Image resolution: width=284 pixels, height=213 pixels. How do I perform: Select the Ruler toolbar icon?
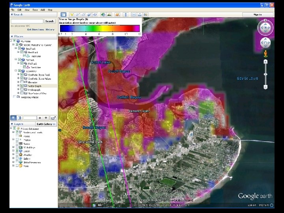point(126,15)
